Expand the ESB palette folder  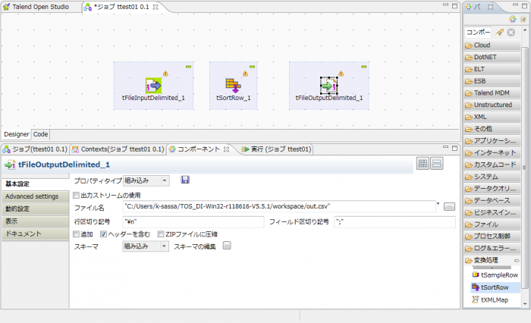coord(492,81)
